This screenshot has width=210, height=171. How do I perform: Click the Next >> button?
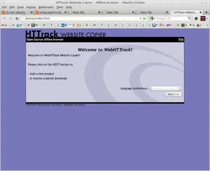pyautogui.click(x=173, y=94)
